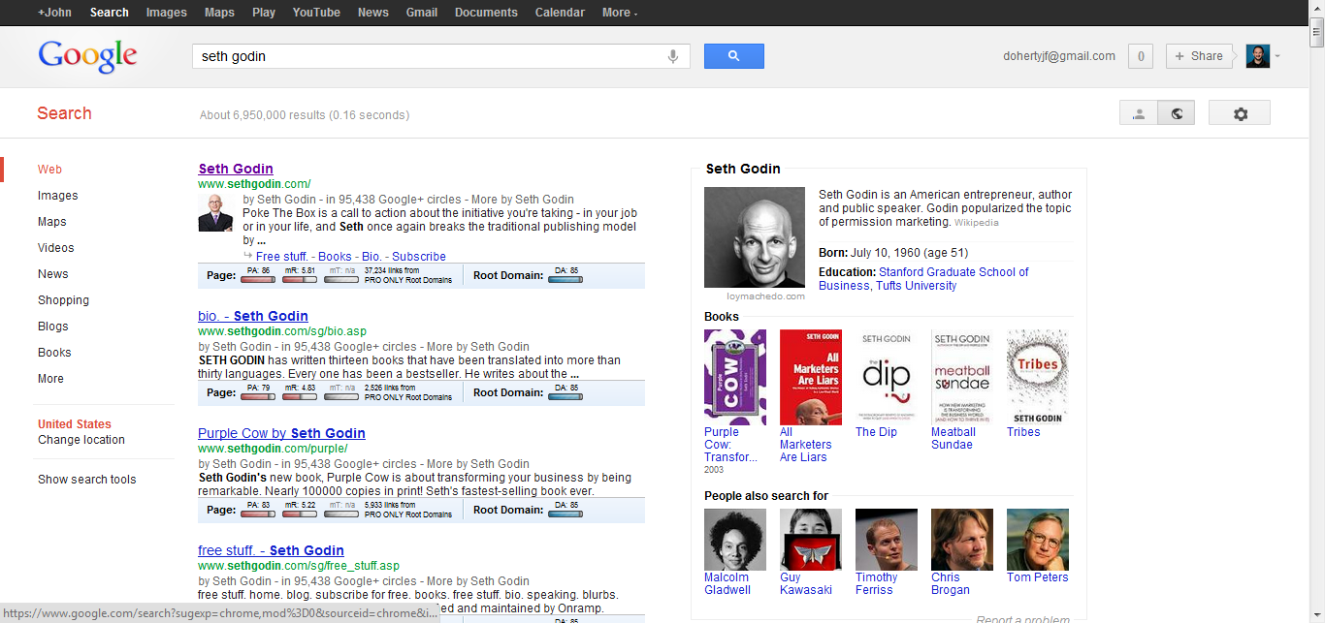Open free stuff. - Seth Godin result

(x=271, y=550)
